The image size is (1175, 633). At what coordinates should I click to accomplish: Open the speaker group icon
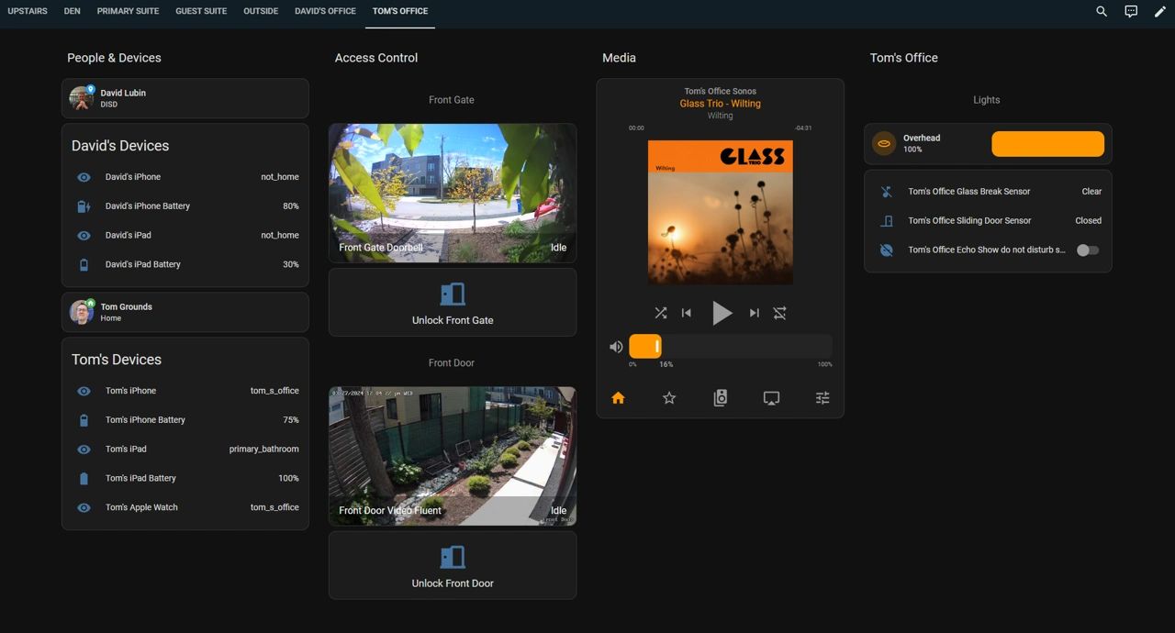pos(720,397)
